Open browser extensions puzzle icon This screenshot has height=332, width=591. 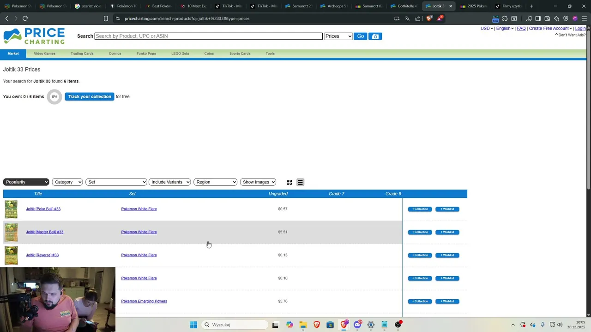pos(505,18)
